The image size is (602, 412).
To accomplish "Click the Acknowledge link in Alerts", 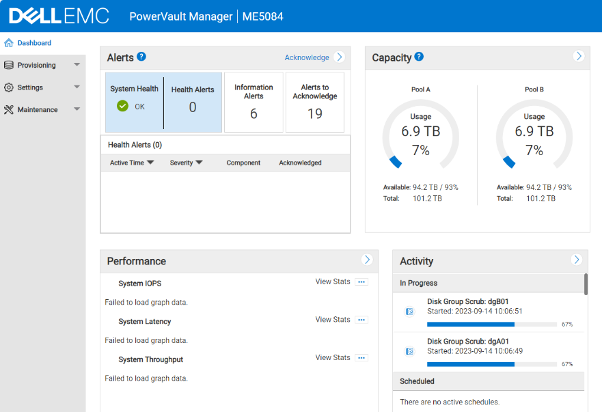I will pos(307,57).
